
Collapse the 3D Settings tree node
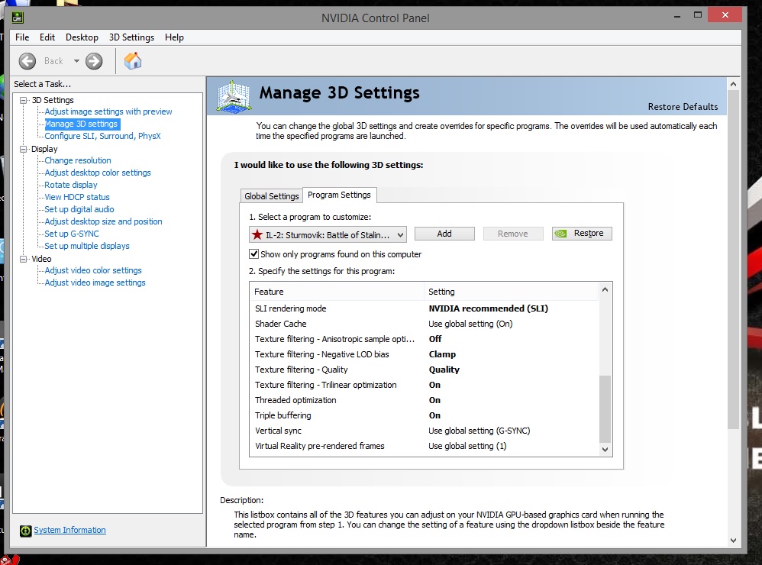24,100
